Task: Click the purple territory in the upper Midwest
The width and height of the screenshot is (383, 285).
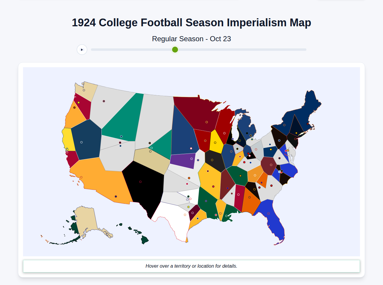Action: [183, 160]
